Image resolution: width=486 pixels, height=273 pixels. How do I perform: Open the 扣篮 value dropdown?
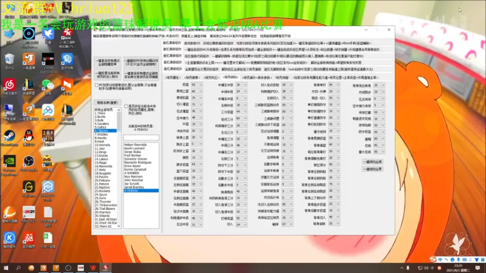tap(196, 84)
